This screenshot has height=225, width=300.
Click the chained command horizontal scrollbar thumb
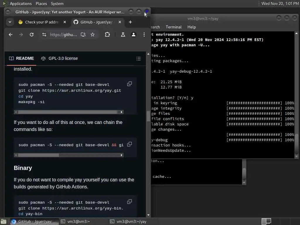click(x=38, y=155)
